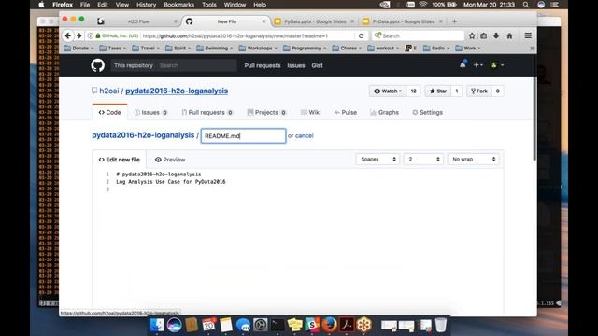Click the Firefox forward arrow button
Screen dimensions: 598x336
coord(78,35)
